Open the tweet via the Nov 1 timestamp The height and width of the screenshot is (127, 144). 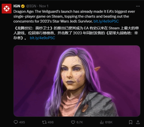[44, 6]
